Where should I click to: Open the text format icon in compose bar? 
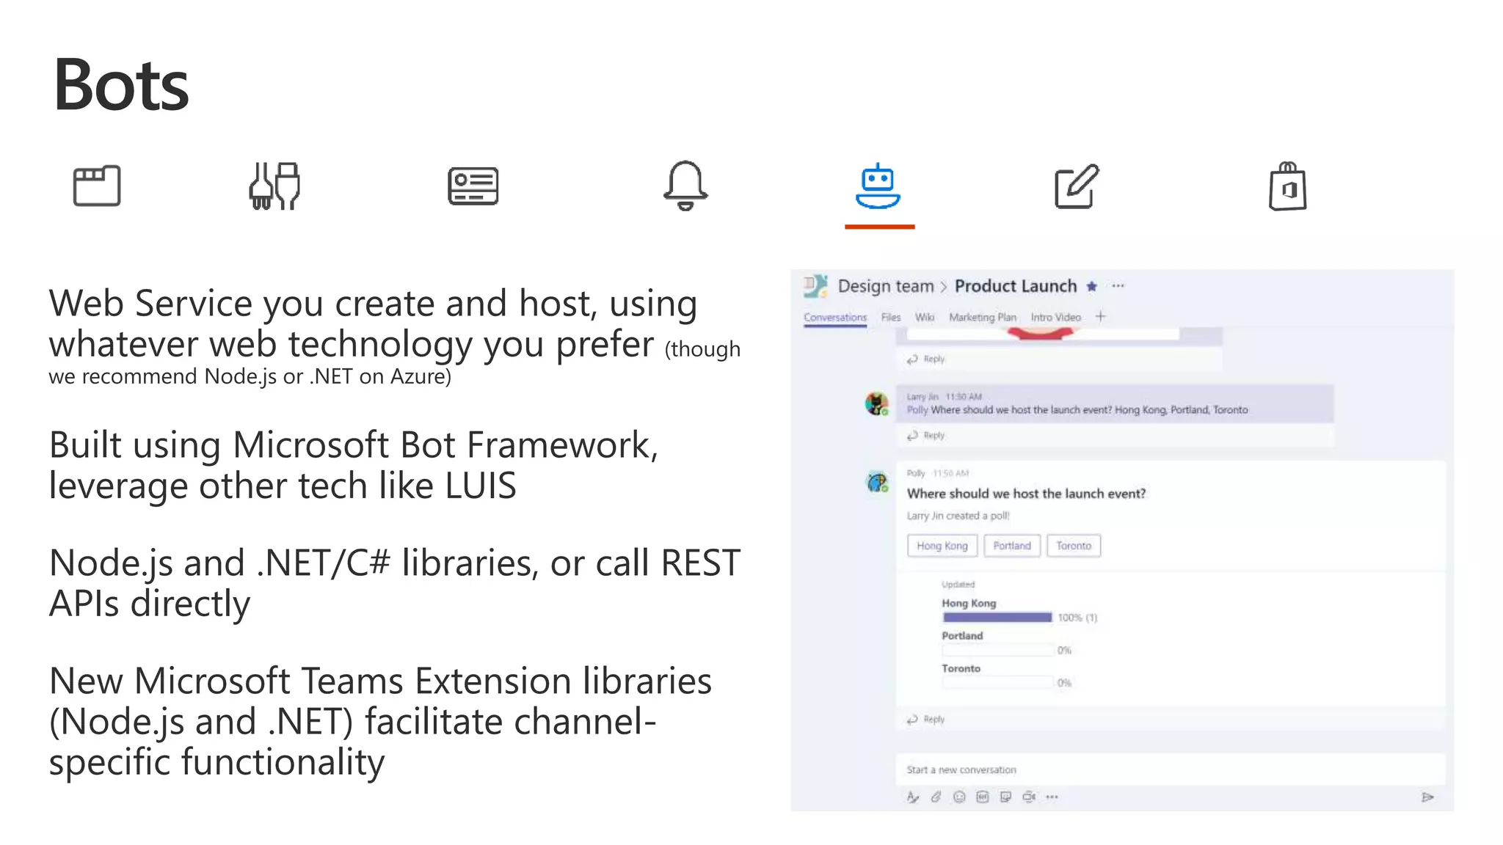pyautogui.click(x=912, y=797)
